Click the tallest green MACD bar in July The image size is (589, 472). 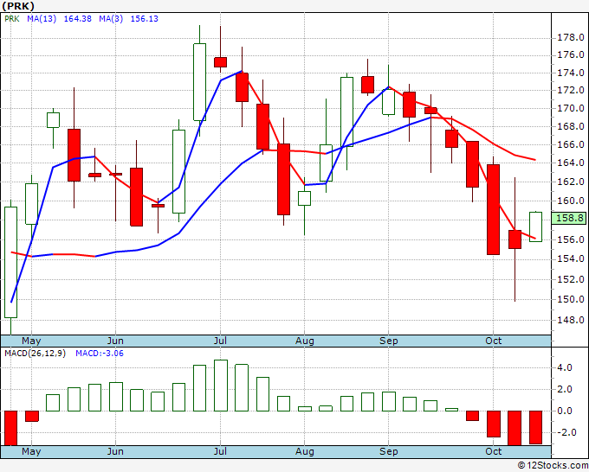pyautogui.click(x=221, y=386)
